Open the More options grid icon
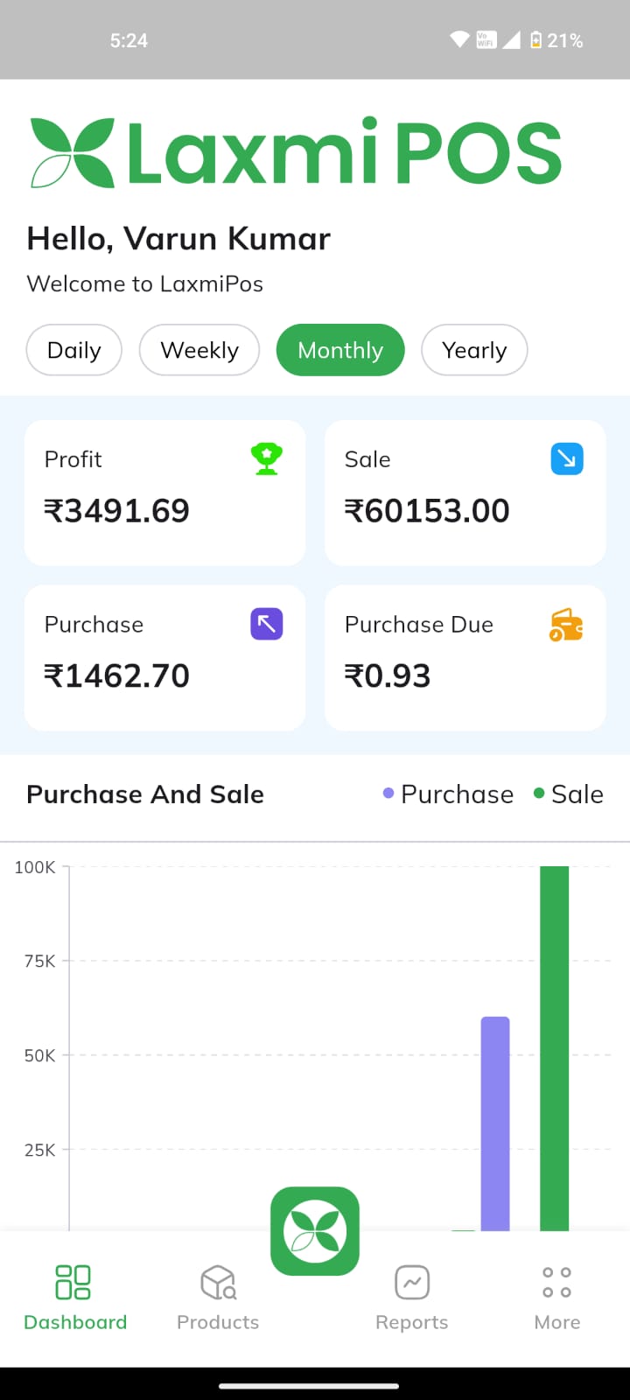Viewport: 630px width, 1400px height. pos(556,1283)
